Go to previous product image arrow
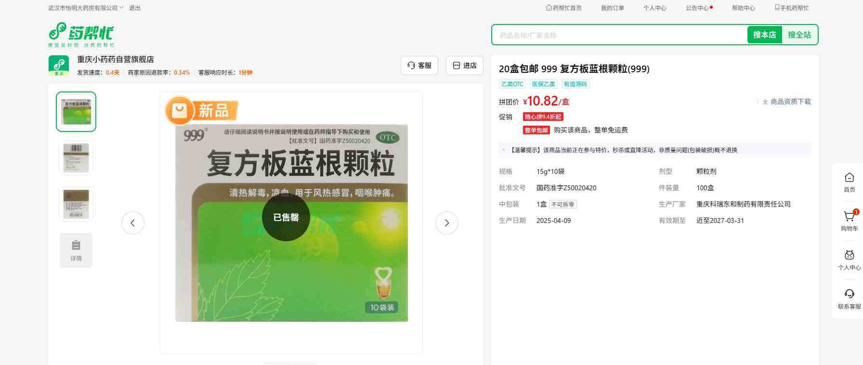Viewport: 863px width, 365px height. (x=133, y=223)
